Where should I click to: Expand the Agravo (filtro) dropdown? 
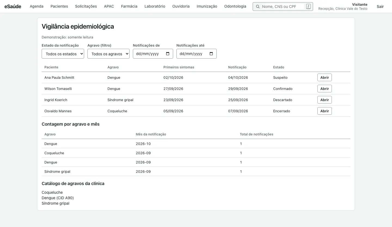coord(108,54)
